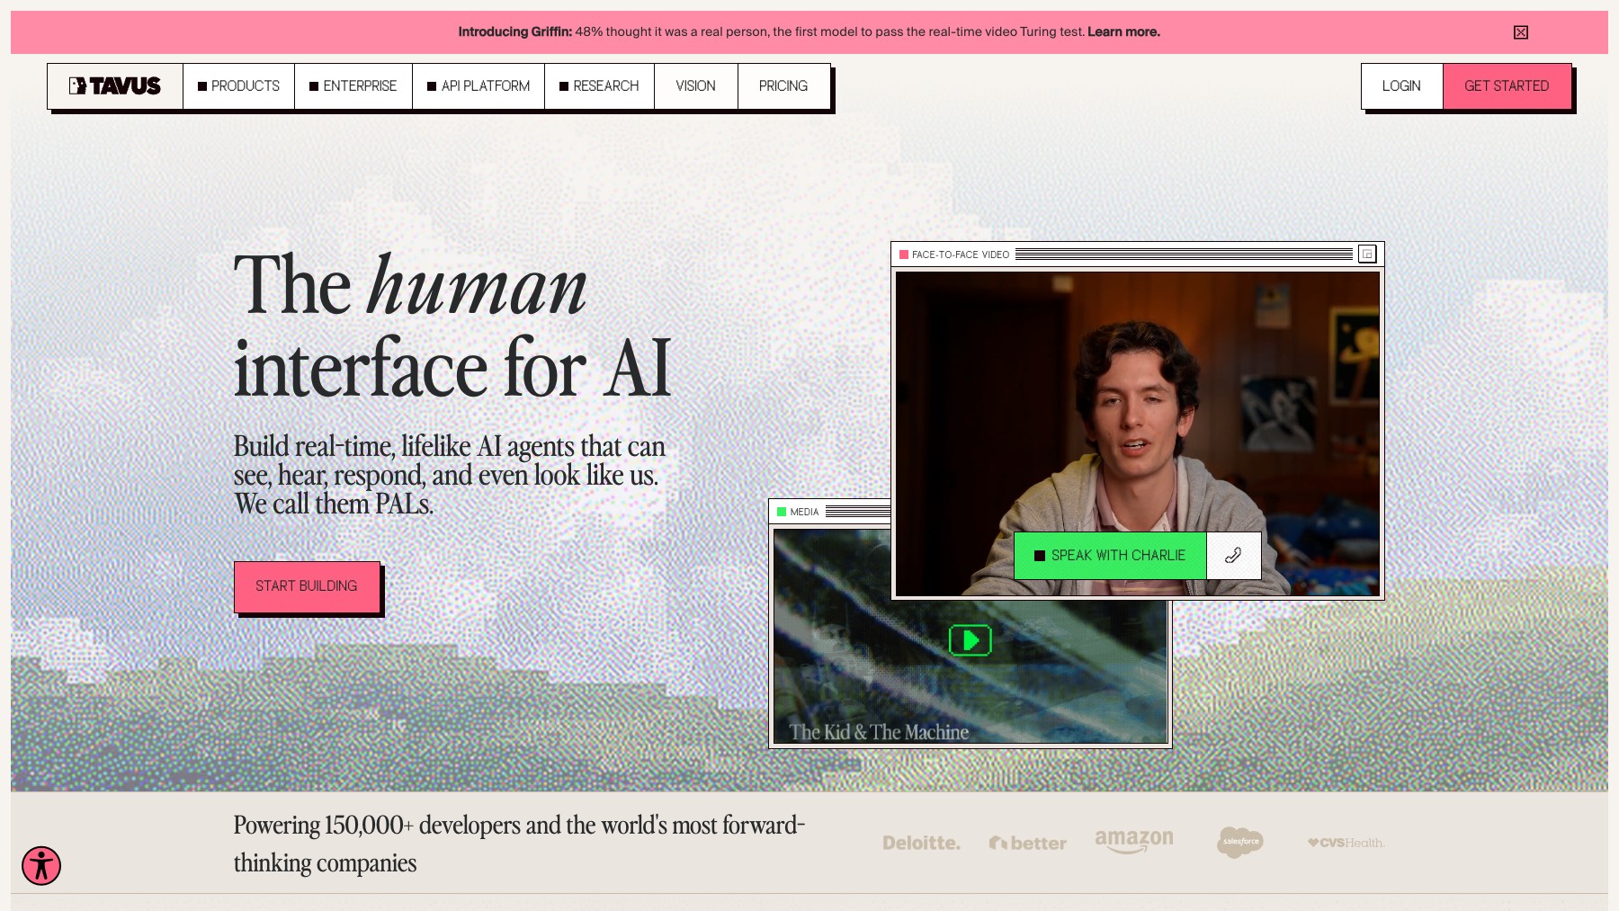Click the CVS Health logo
This screenshot has width=1619, height=911.
pos(1346,843)
